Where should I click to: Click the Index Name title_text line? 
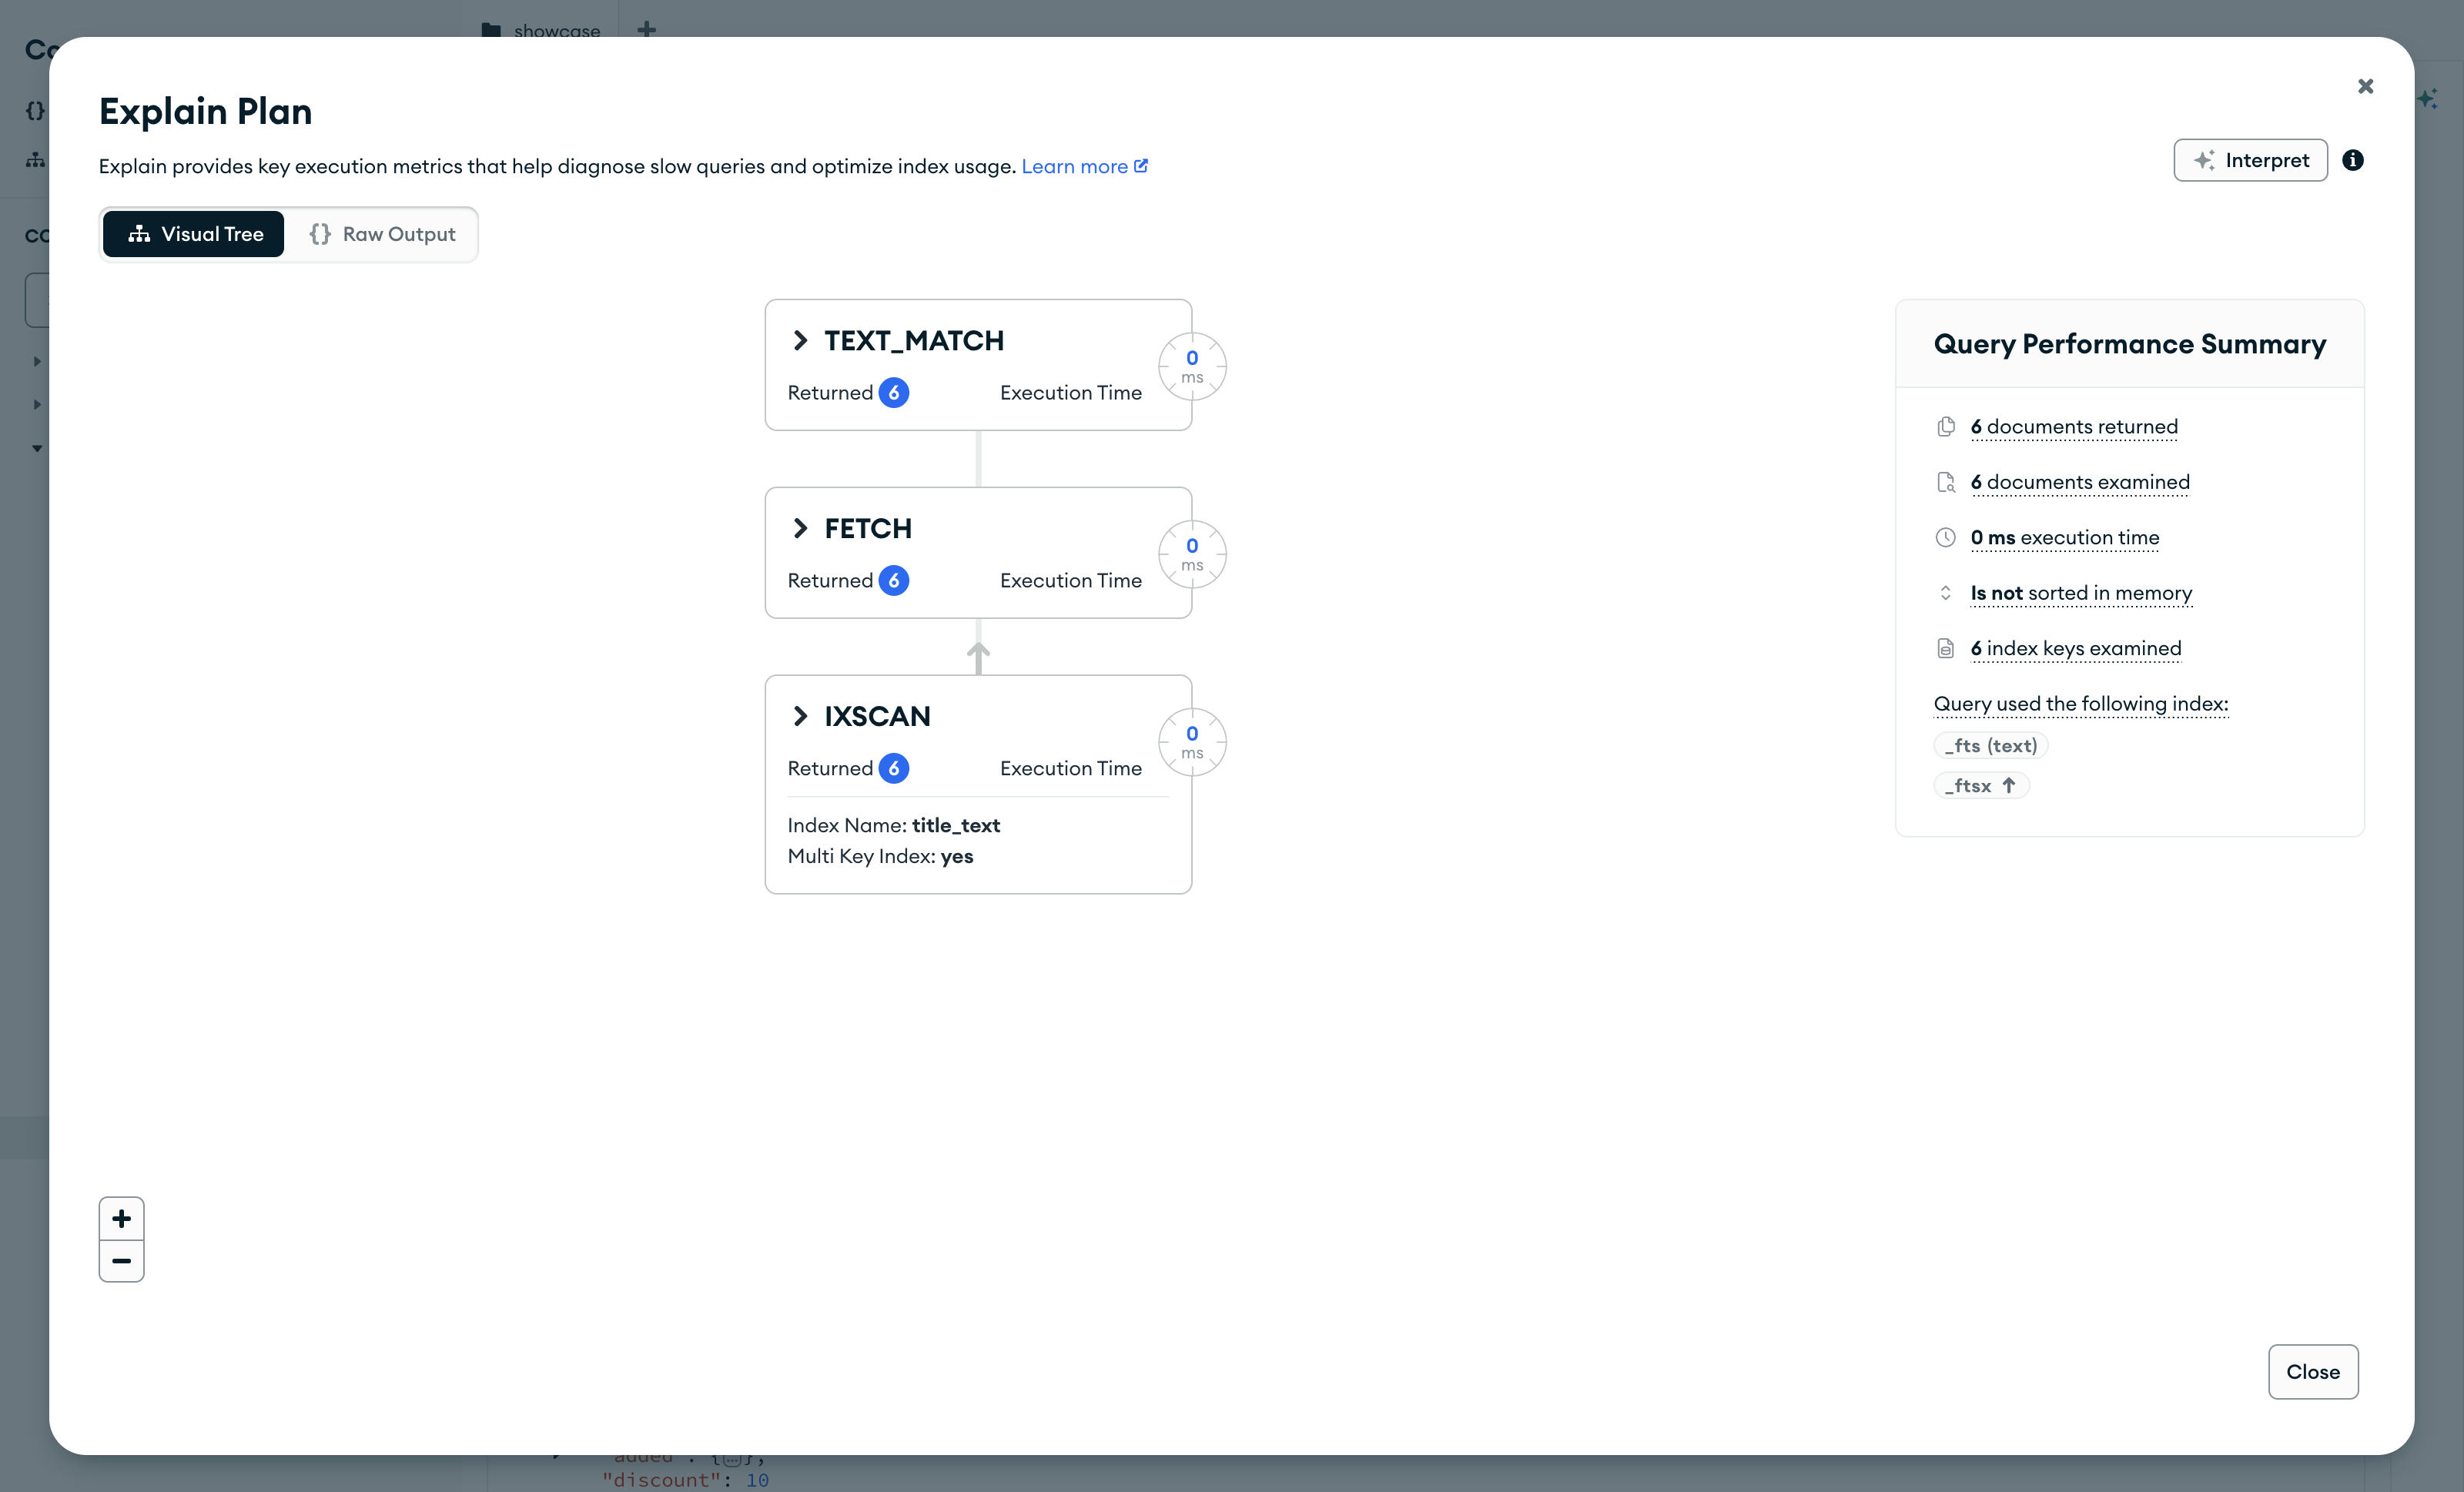click(894, 826)
